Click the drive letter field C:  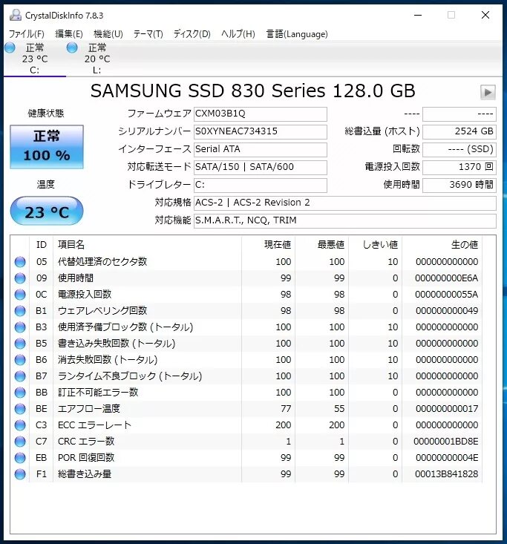coord(261,185)
